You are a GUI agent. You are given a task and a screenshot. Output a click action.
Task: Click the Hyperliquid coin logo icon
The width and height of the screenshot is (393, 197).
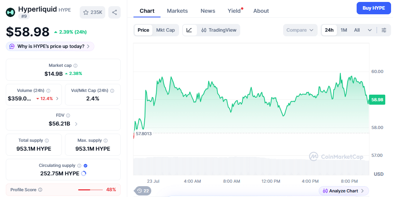(10, 12)
